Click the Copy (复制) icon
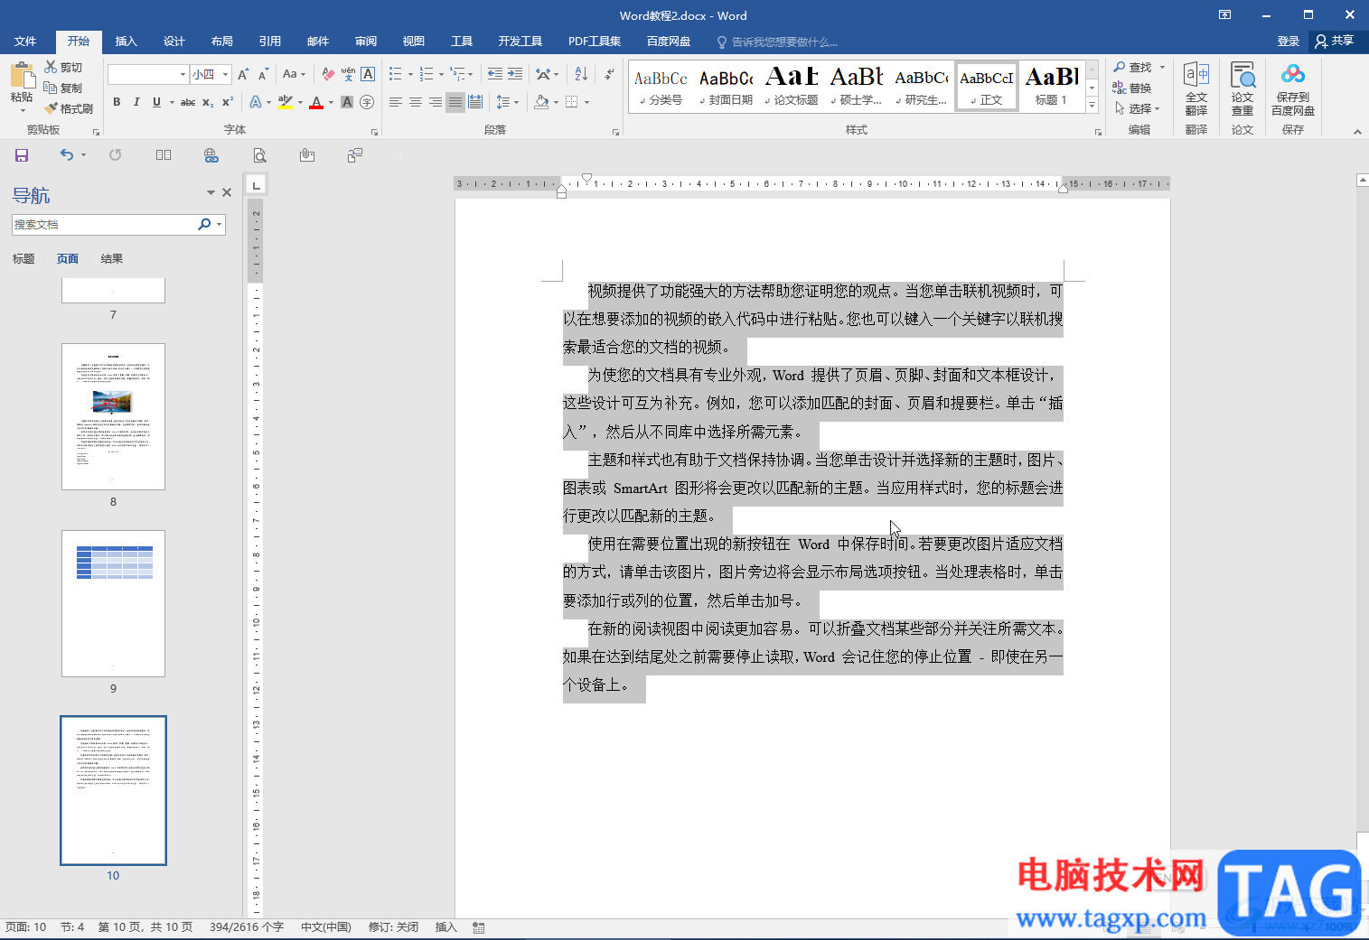This screenshot has width=1369, height=940. pyautogui.click(x=51, y=88)
